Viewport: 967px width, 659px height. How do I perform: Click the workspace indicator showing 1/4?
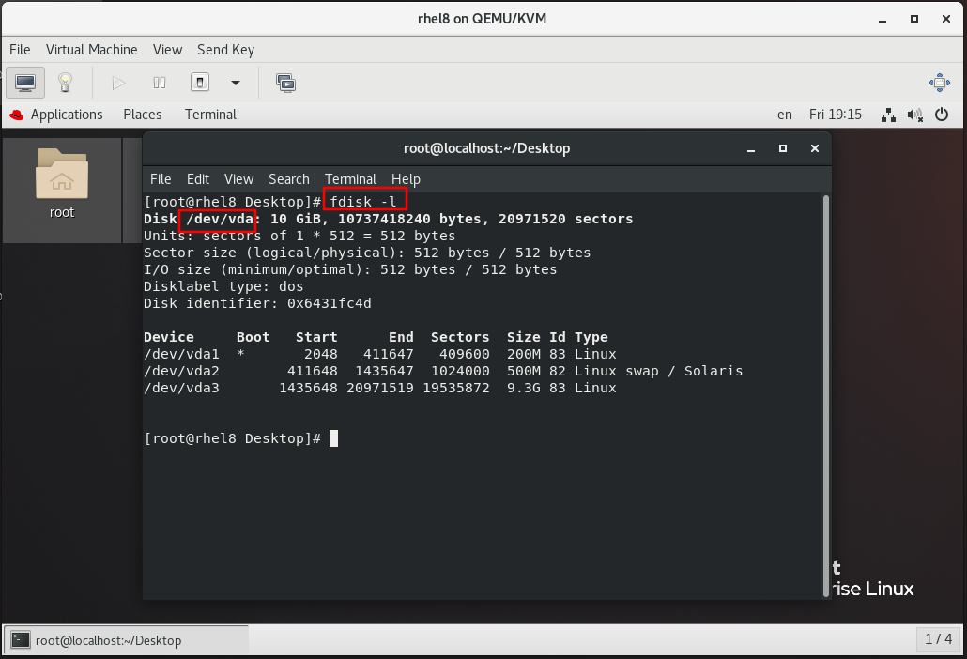pos(938,639)
